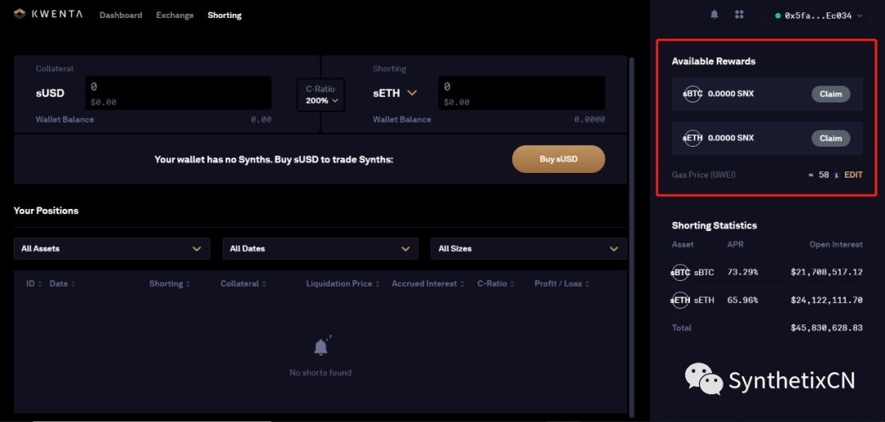Click the 'Available Rewards' heading
Image resolution: width=885 pixels, height=422 pixels.
[x=714, y=61]
